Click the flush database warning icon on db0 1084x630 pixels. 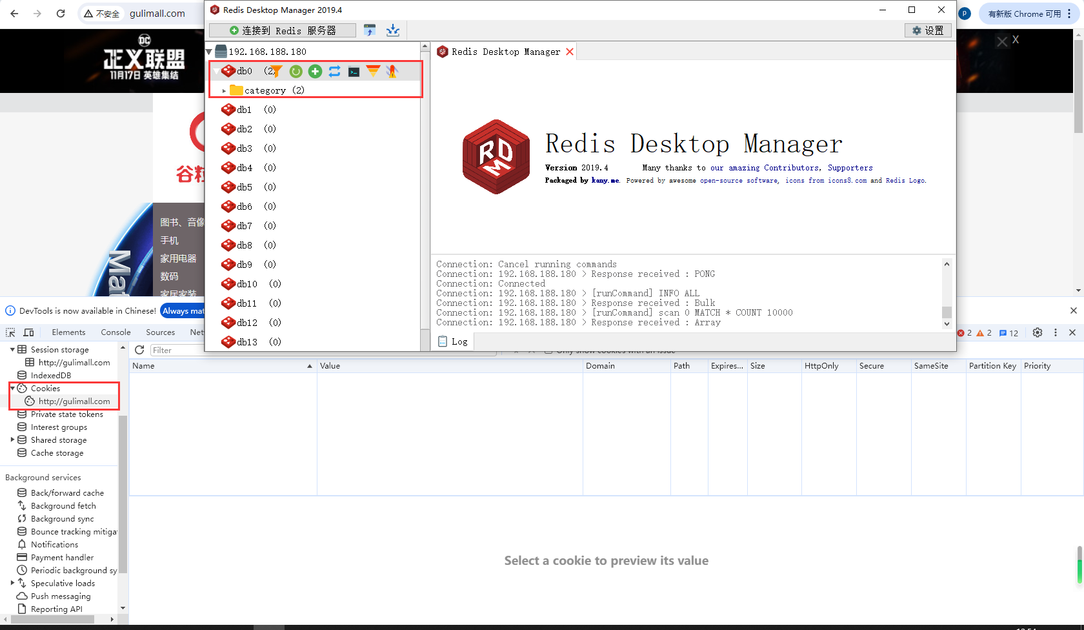click(x=392, y=71)
